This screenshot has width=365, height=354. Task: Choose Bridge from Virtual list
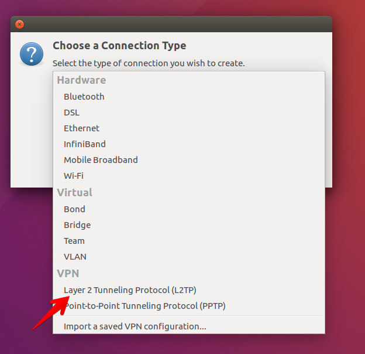[x=189, y=225]
